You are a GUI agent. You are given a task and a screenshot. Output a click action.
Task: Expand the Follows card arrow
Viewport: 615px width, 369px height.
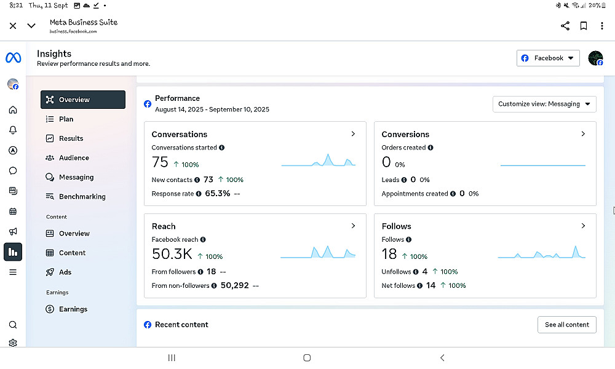click(x=583, y=226)
